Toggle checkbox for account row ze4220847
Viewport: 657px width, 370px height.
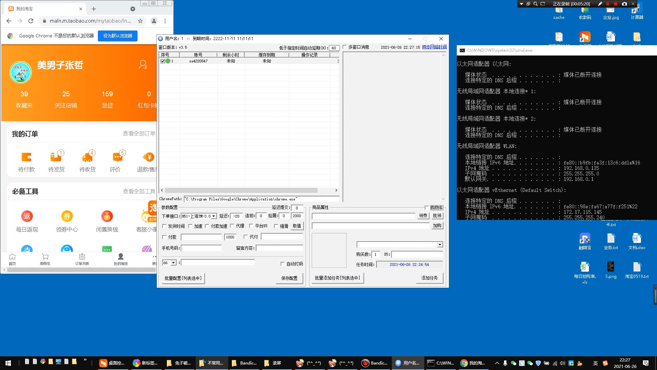click(x=163, y=61)
